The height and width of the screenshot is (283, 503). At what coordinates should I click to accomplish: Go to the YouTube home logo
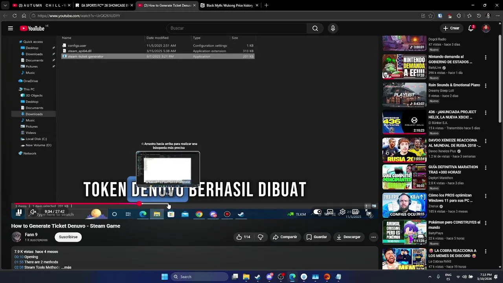(x=32, y=28)
